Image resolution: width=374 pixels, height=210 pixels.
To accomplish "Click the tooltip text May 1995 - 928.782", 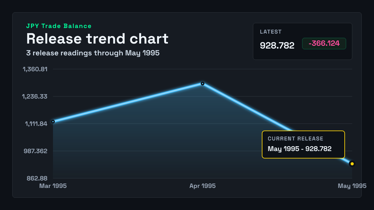I will tap(300, 149).
